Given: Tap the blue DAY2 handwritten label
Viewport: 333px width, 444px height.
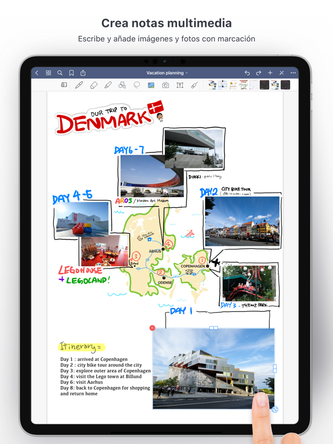Looking at the screenshot, I should [209, 193].
